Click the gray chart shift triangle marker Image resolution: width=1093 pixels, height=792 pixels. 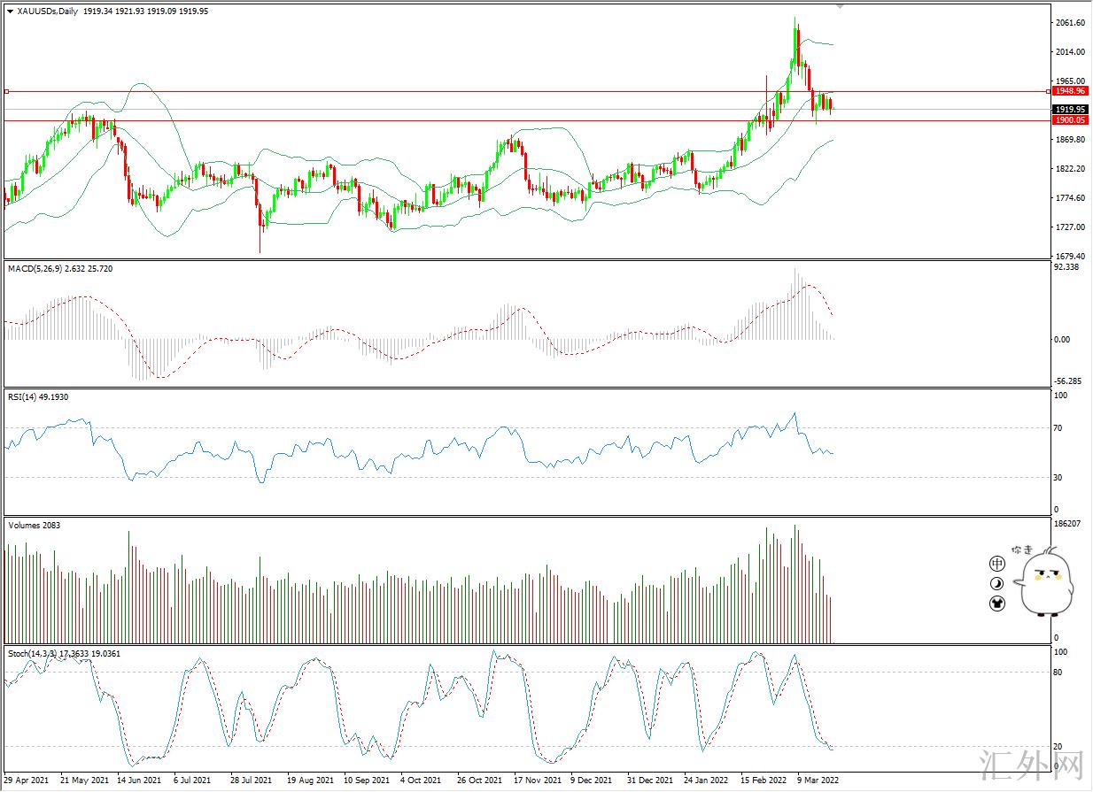840,6
